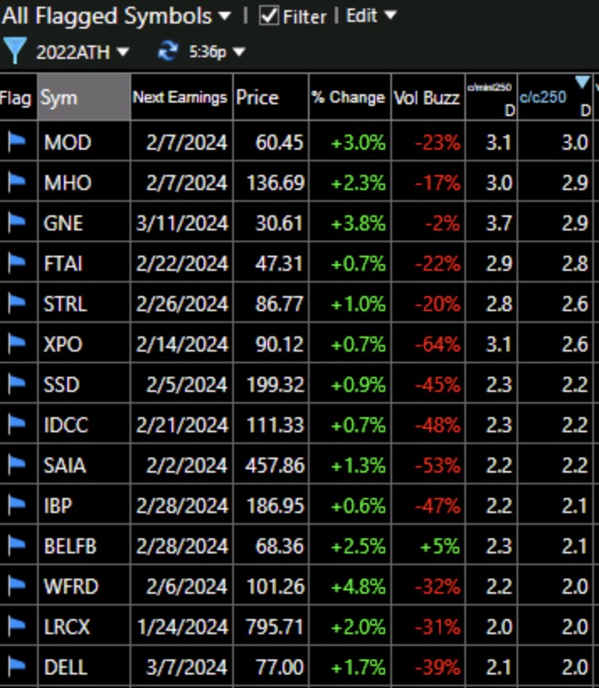Image resolution: width=599 pixels, height=688 pixels.
Task: Sort by the Sym column header
Action: pos(84,98)
